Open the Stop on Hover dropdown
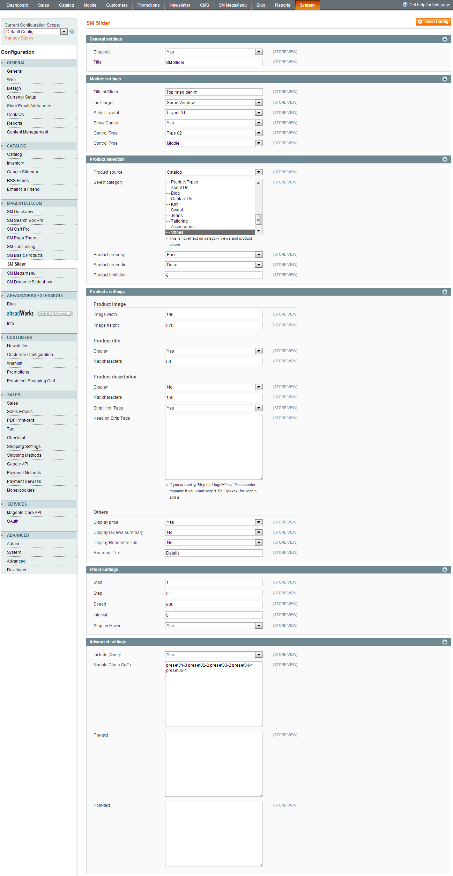 [214, 626]
